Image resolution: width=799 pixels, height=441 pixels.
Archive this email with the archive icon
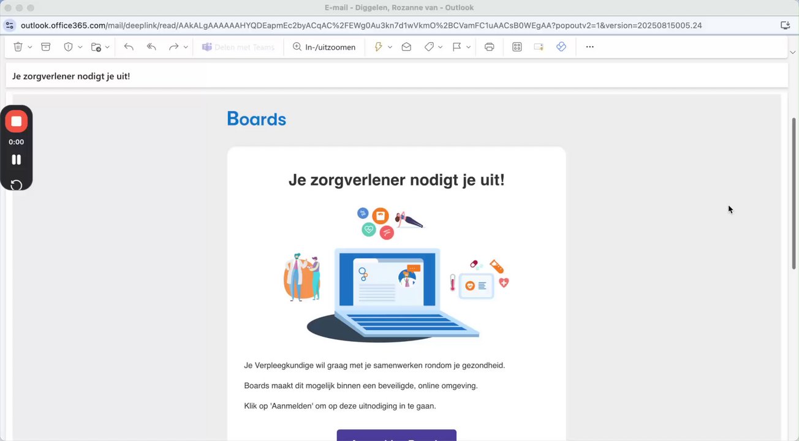coord(46,47)
